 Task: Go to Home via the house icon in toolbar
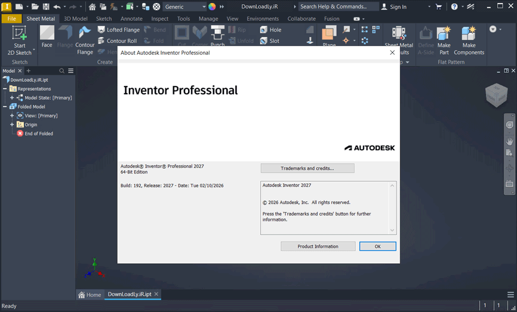[x=93, y=7]
